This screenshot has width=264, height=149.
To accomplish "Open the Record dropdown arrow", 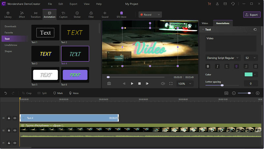I will point(159,14).
